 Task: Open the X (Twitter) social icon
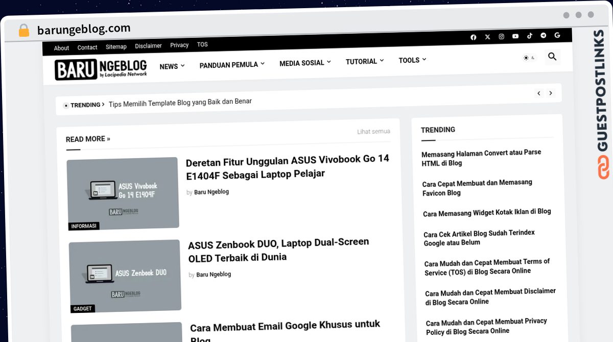[x=487, y=37]
